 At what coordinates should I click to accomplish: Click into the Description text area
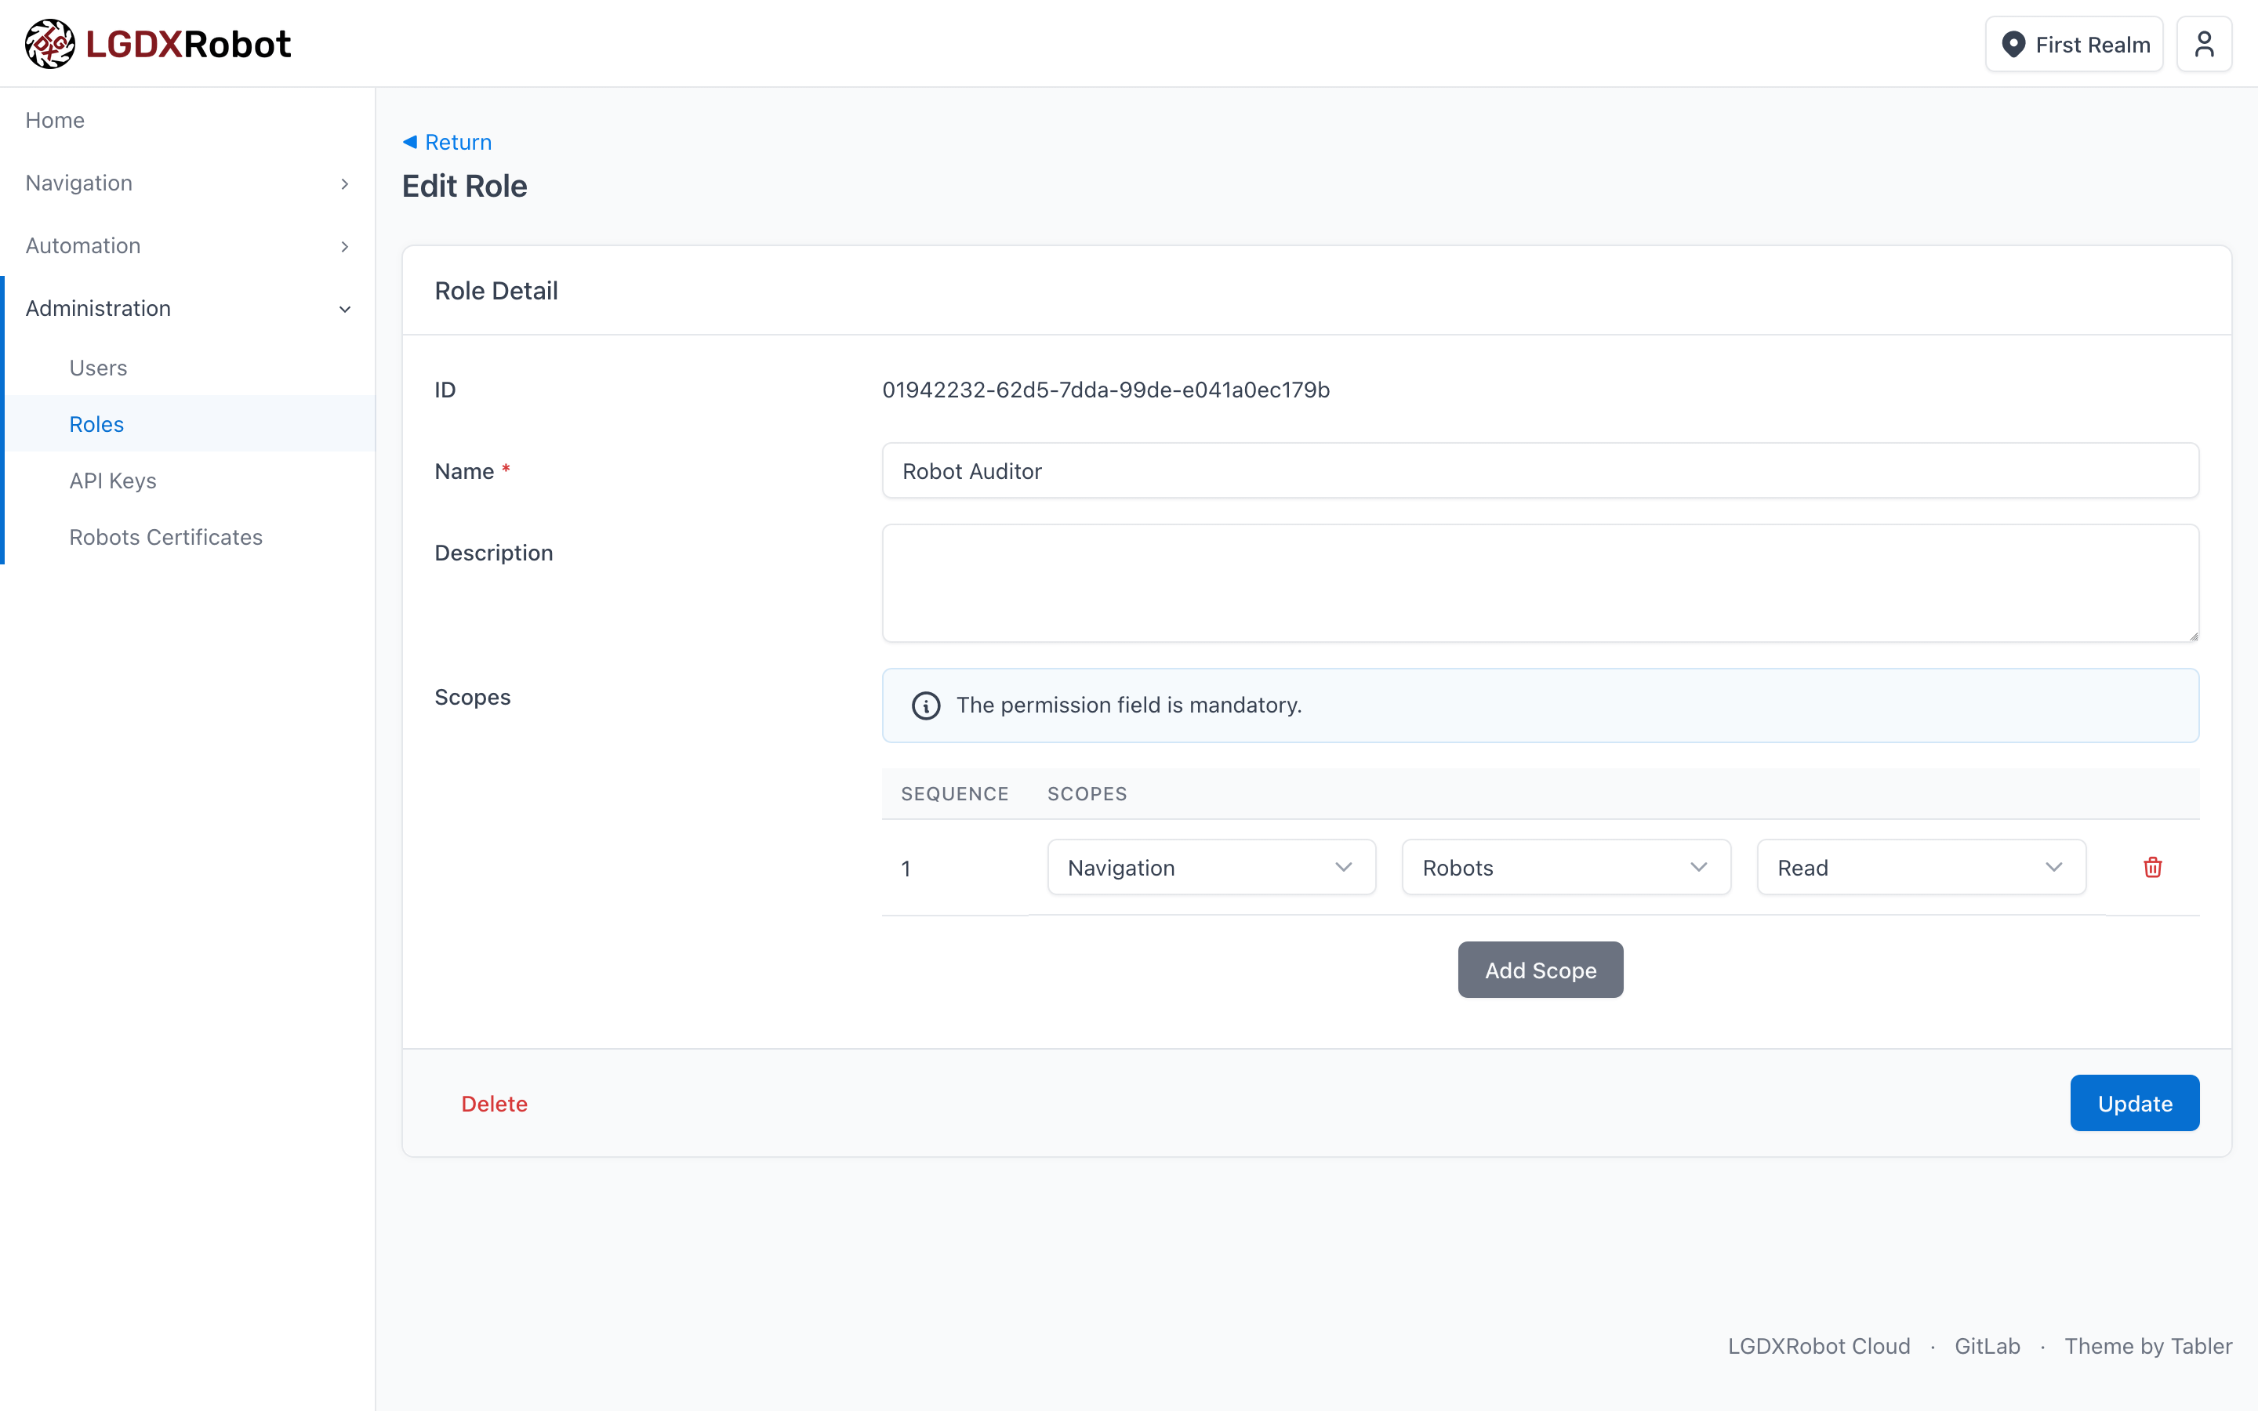pyautogui.click(x=1540, y=583)
